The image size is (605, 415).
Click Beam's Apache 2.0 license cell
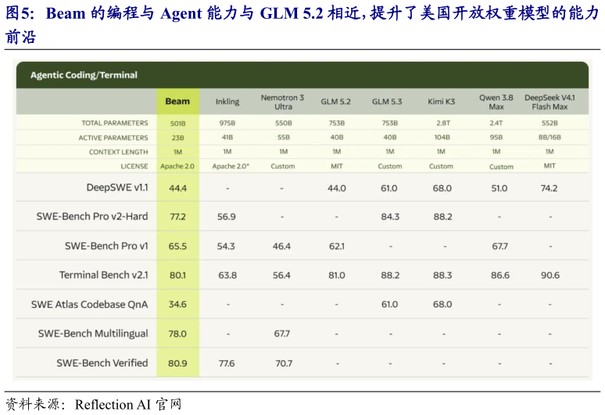coord(177,166)
